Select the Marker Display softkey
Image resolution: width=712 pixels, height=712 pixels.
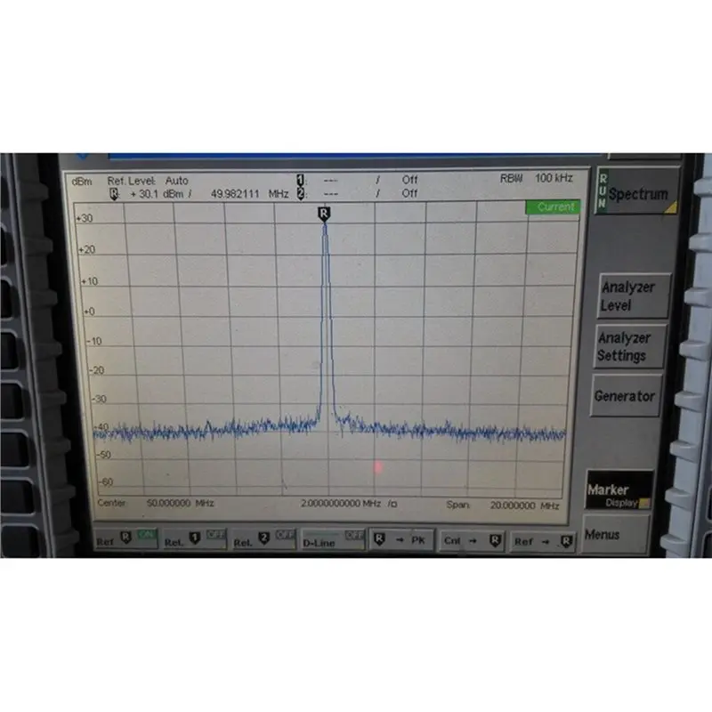point(619,490)
